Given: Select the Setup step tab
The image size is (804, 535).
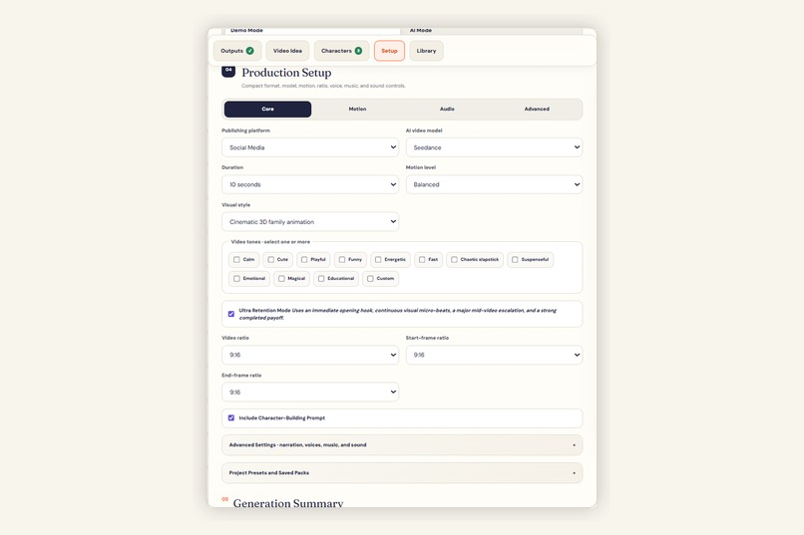Looking at the screenshot, I should pyautogui.click(x=389, y=51).
